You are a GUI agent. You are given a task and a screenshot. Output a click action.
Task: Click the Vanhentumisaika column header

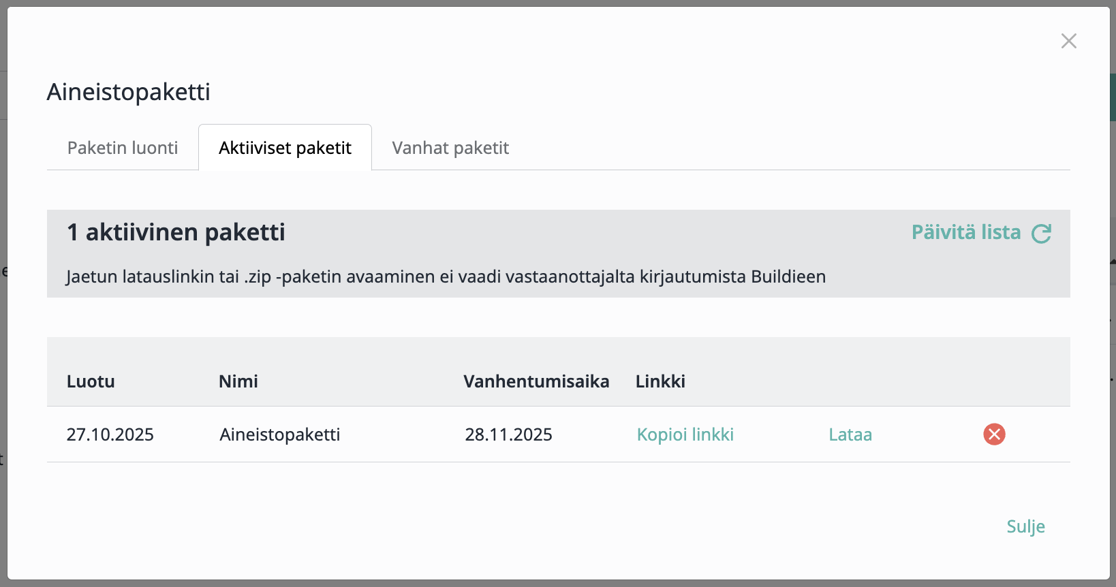click(x=536, y=381)
